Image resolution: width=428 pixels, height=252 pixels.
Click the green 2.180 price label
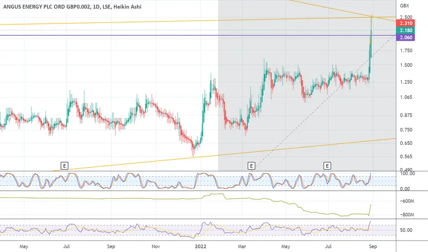[405, 30]
